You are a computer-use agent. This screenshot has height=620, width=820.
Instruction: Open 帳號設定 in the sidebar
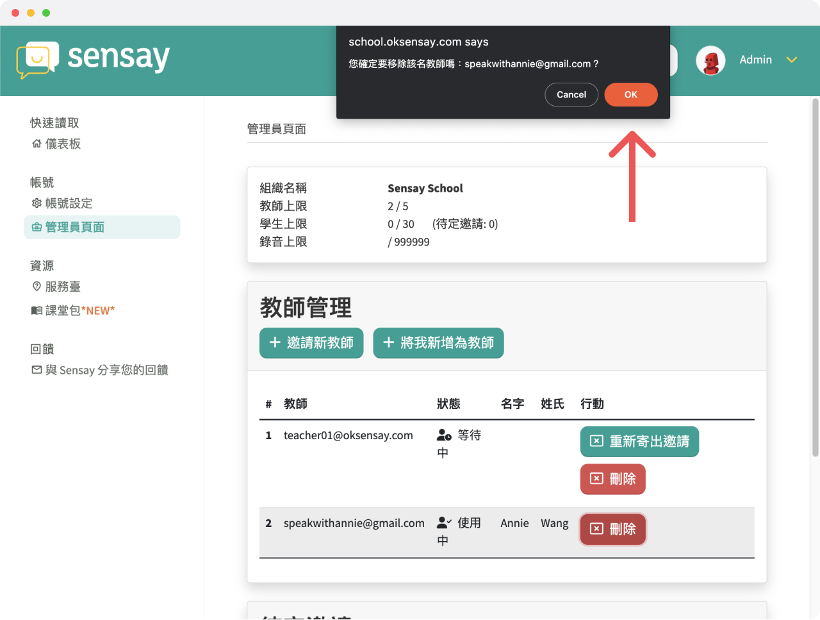tap(62, 203)
